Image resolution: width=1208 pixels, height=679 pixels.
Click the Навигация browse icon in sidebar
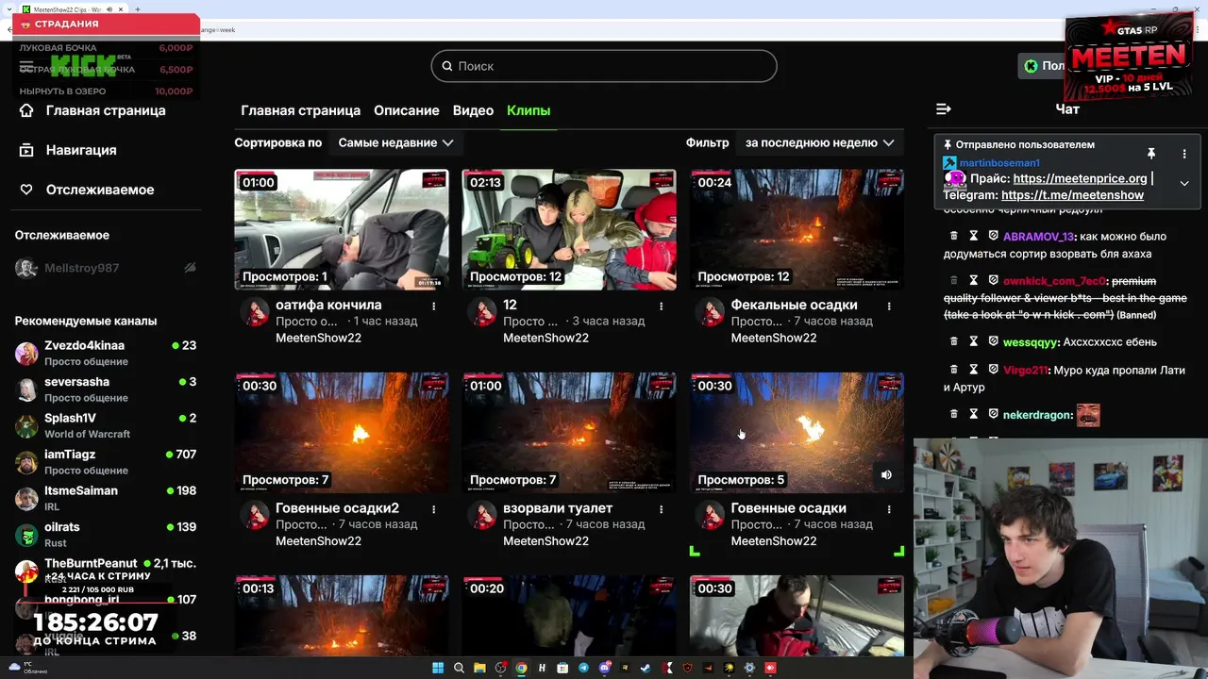click(x=26, y=150)
